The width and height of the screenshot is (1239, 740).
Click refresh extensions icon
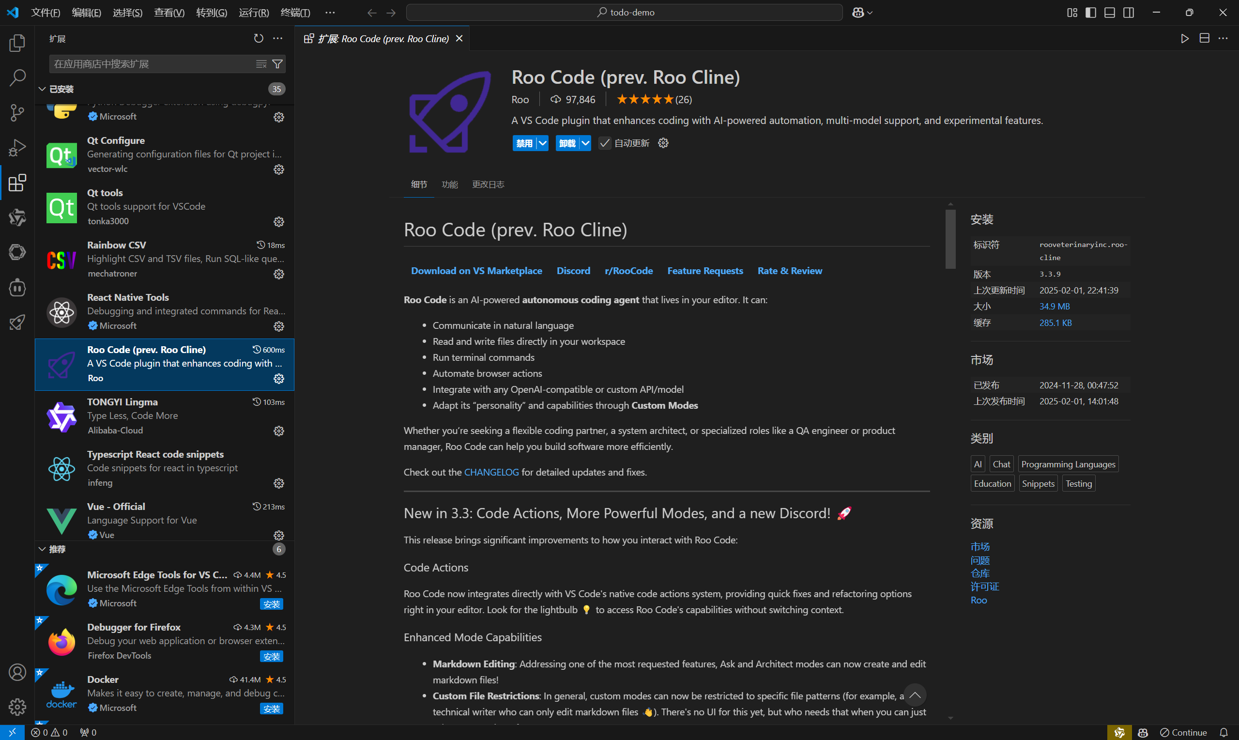click(x=258, y=38)
